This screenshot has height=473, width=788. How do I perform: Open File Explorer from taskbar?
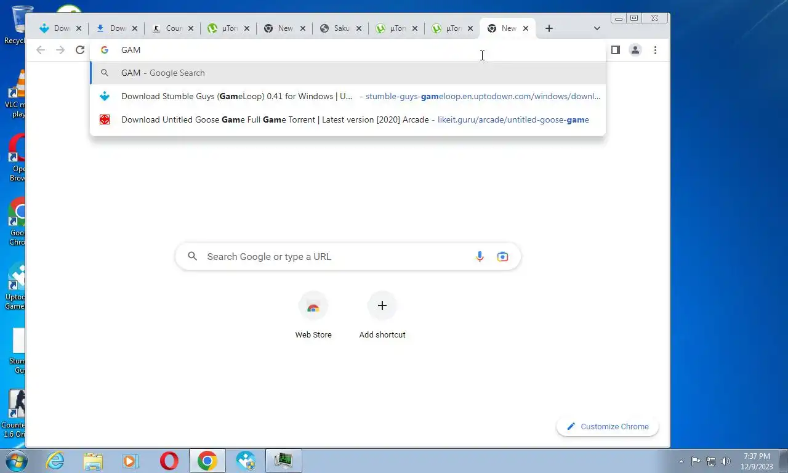coord(93,461)
